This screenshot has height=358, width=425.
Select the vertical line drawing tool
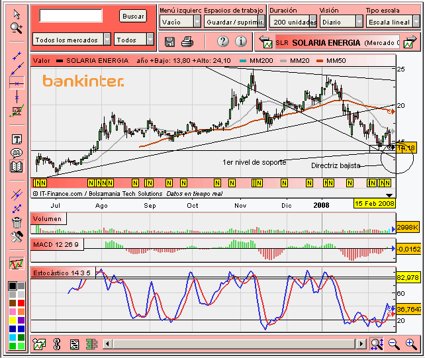click(x=17, y=97)
